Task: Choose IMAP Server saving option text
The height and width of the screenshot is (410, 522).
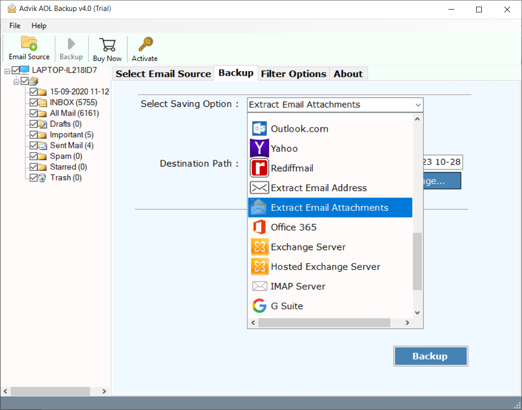Action: pos(298,286)
